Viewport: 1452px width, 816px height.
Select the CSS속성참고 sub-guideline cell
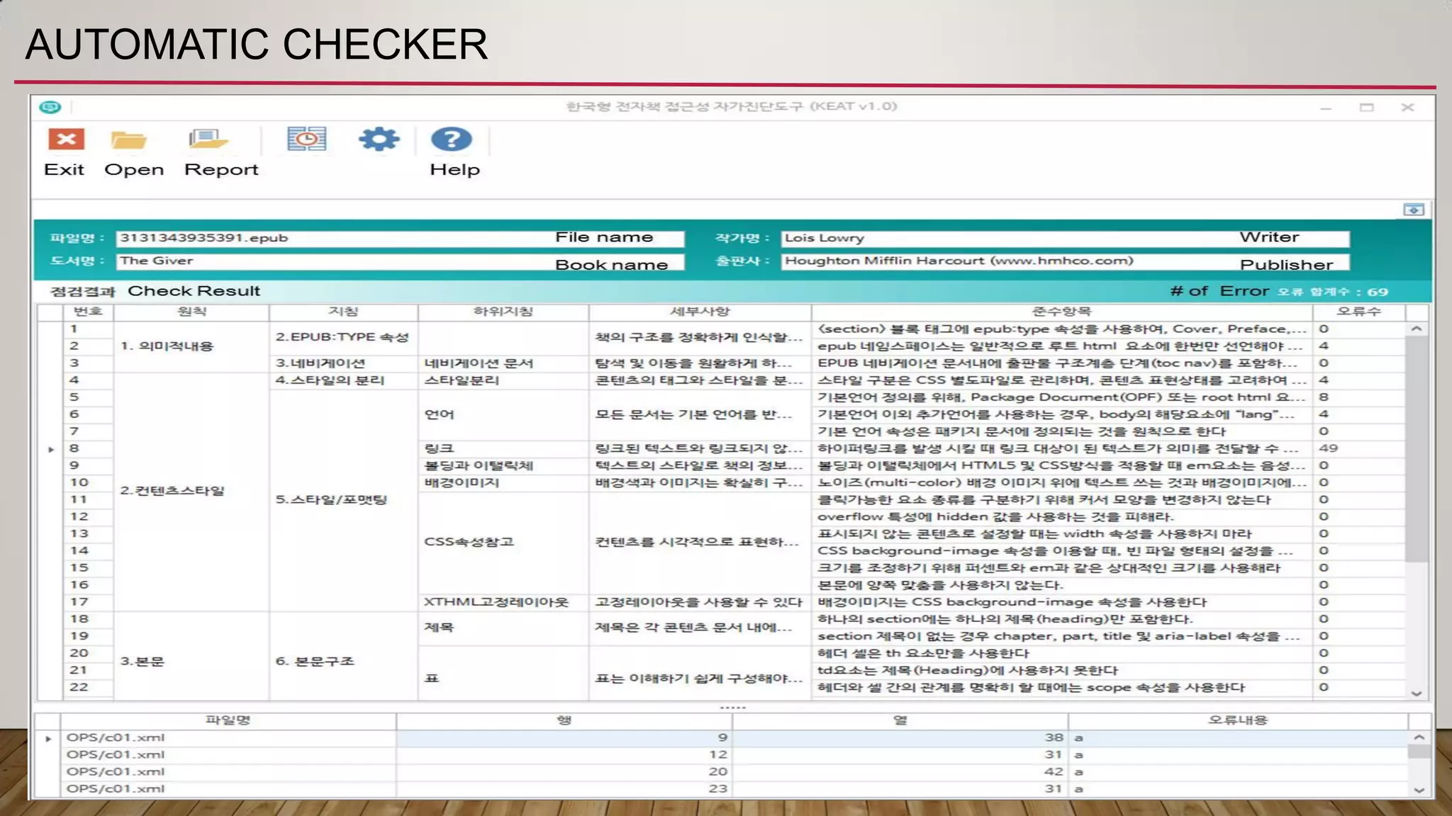click(503, 543)
